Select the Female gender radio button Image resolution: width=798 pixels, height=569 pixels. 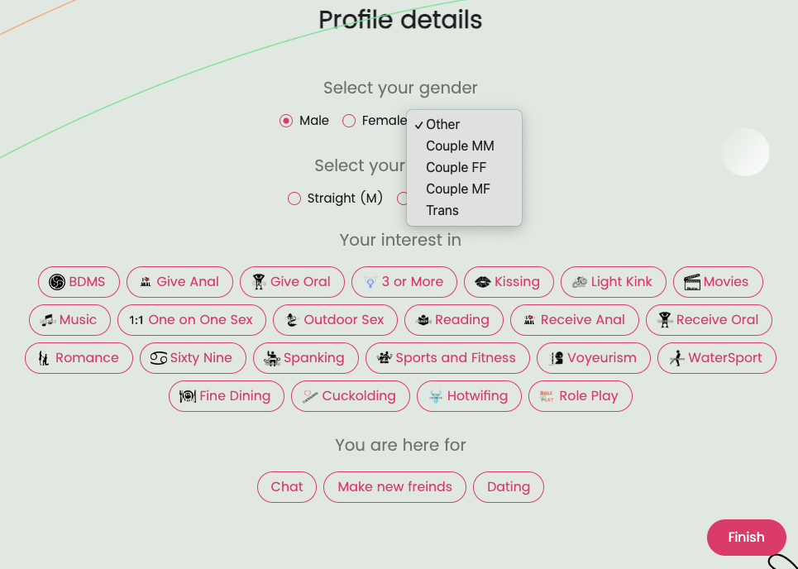349,121
